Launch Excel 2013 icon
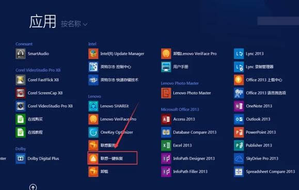Image resolution: width=299 pixels, height=190 pixels. (x=166, y=146)
